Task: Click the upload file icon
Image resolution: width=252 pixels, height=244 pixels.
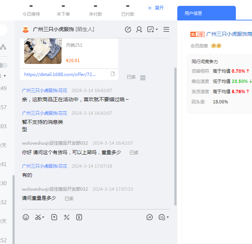Action: pos(54,217)
